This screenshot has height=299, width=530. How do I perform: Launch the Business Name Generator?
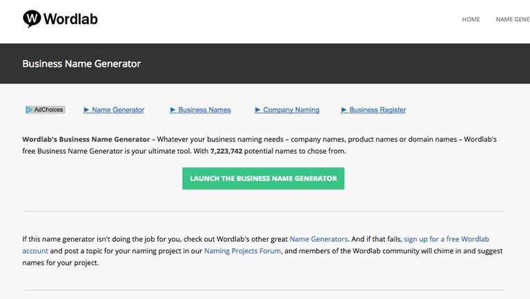click(264, 178)
